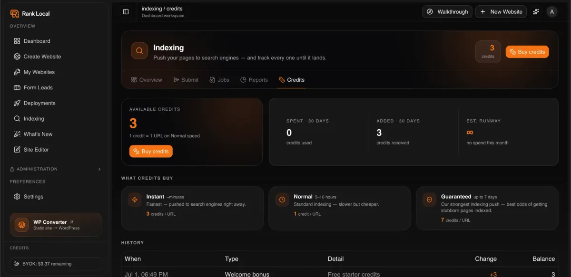Screen dimensions: 571x277
Task: Click the Instant credits card
Action: pyautogui.click(x=193, y=208)
